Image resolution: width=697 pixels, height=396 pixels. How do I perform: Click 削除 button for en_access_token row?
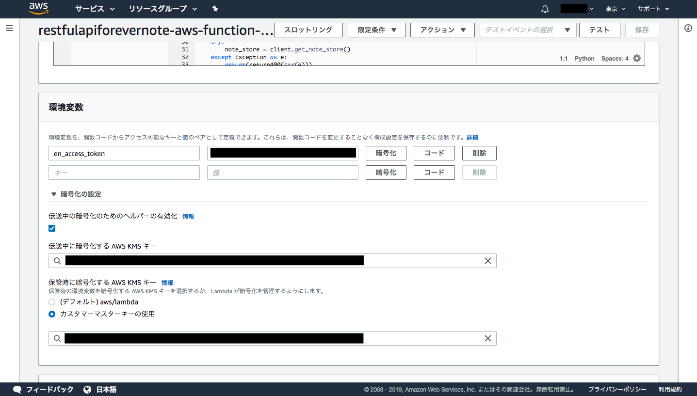coord(479,153)
